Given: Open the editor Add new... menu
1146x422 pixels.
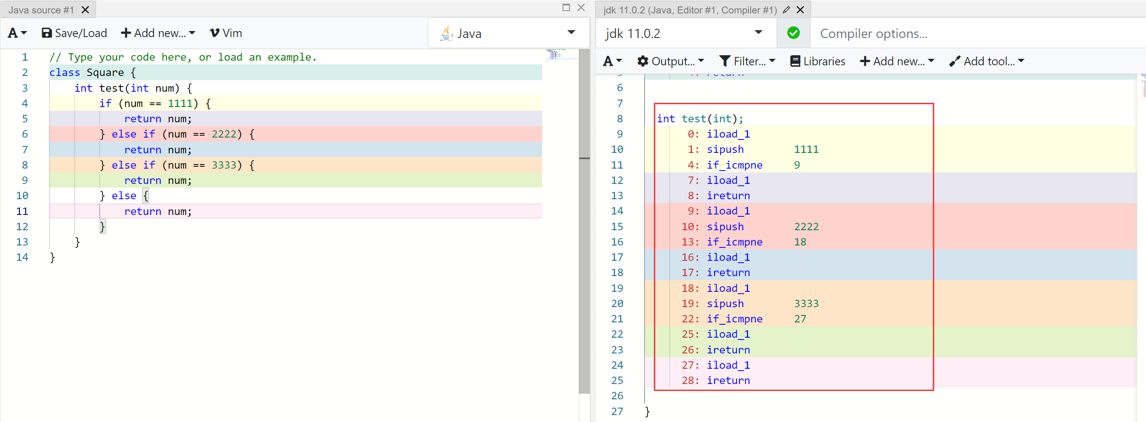Looking at the screenshot, I should (x=158, y=33).
